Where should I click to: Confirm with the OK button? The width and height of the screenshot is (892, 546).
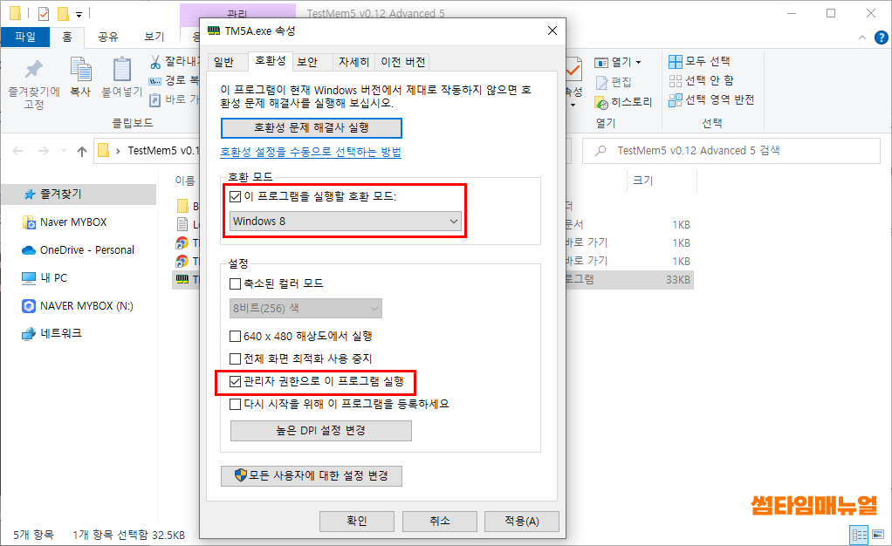click(x=357, y=521)
